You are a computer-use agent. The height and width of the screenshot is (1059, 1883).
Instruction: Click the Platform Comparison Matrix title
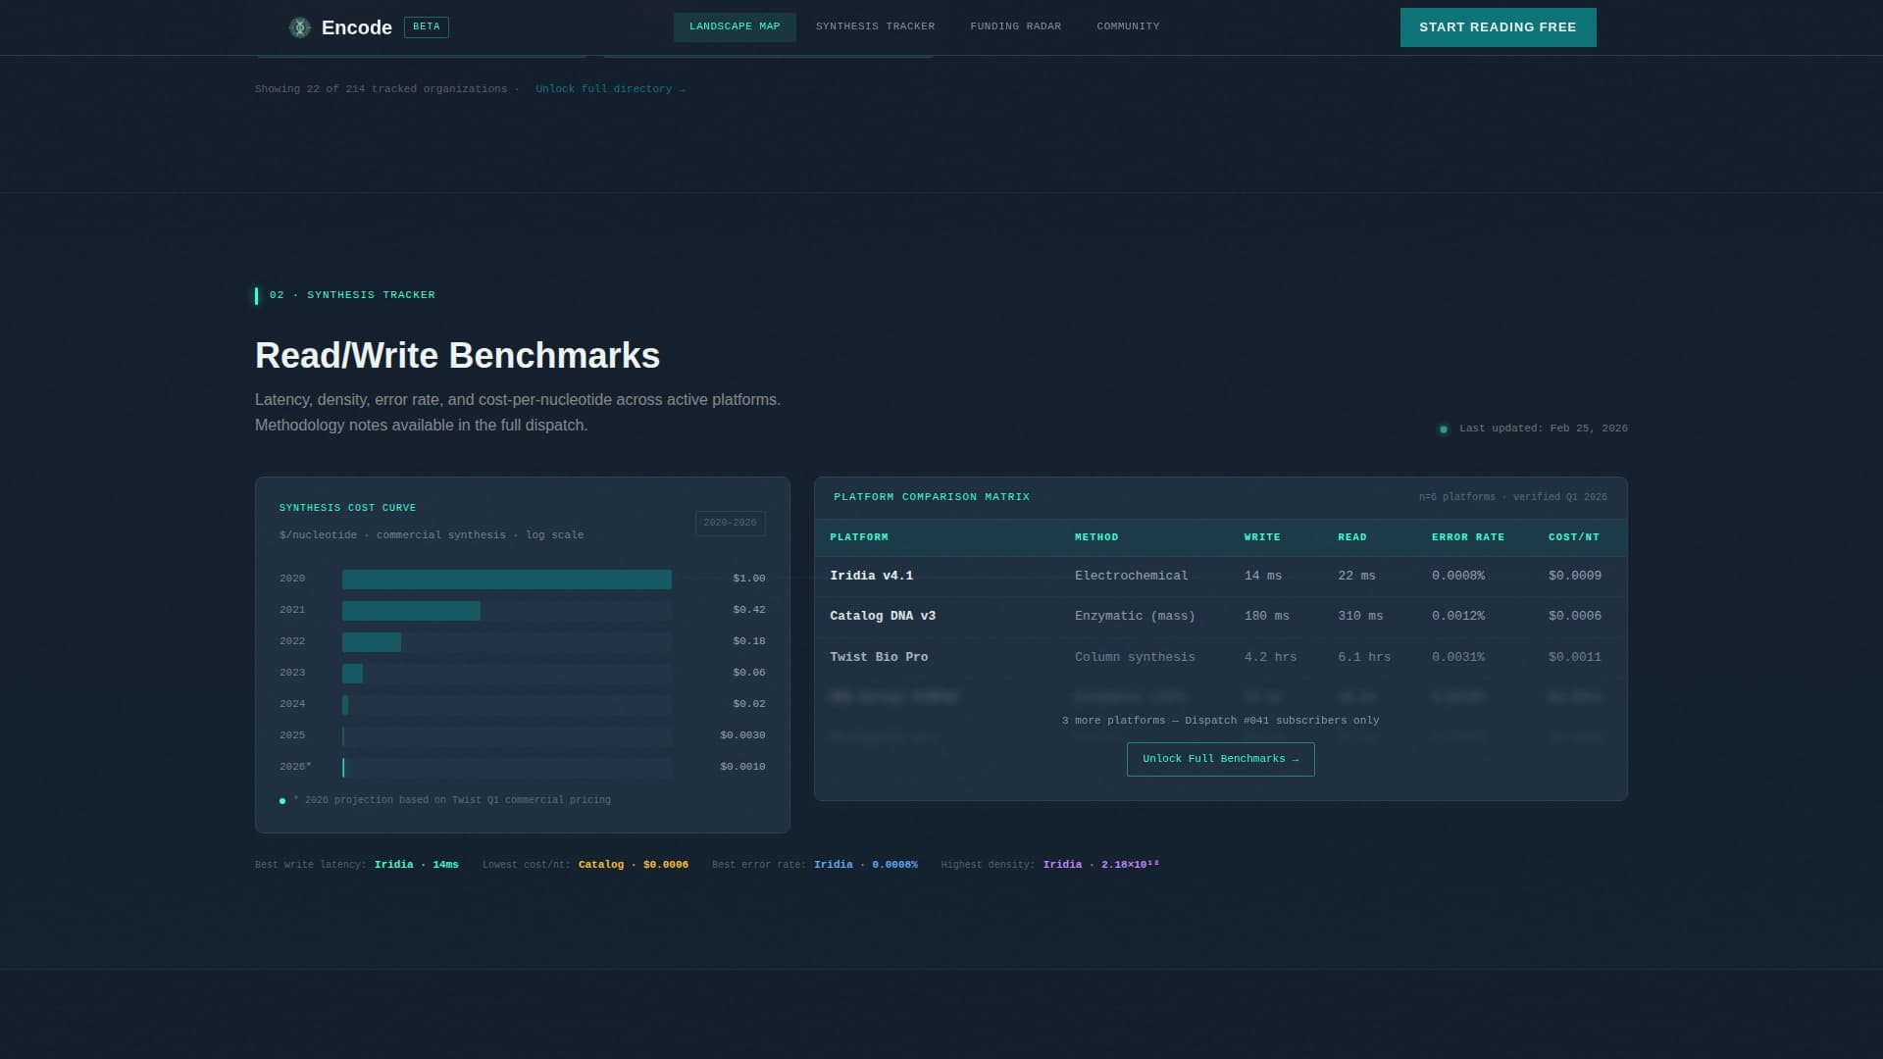(x=932, y=497)
